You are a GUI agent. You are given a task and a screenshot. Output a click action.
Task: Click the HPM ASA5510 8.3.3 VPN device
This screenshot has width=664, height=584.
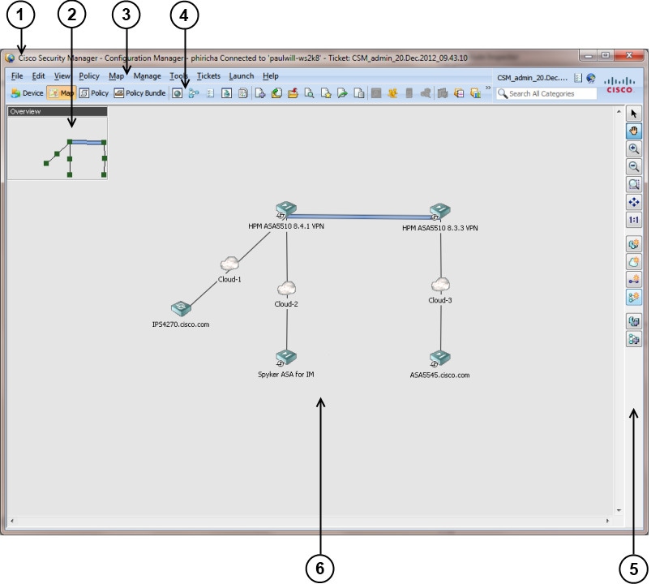439,212
